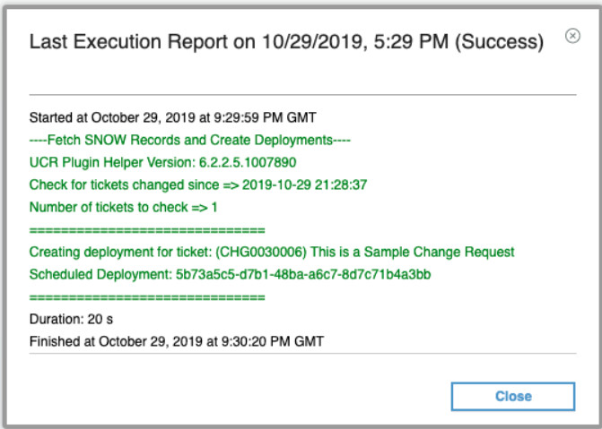Click the 'Number of tickets to check' line
Screen dimensions: 602x429
point(124,207)
